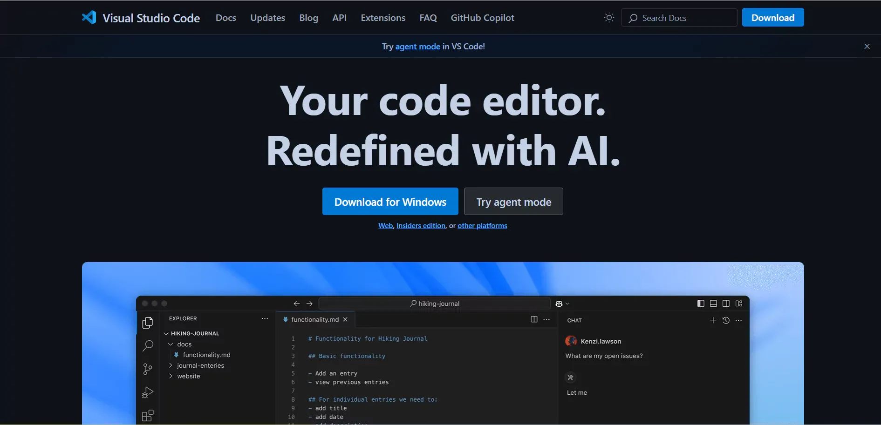
Task: Open the Explorer files icon in sidebar
Action: (148, 323)
